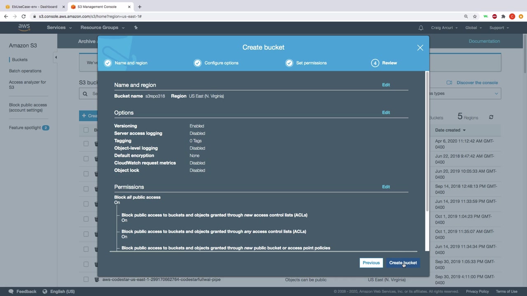The image size is (527, 296).
Task: Click the orange browser update icon
Action: (x=521, y=16)
